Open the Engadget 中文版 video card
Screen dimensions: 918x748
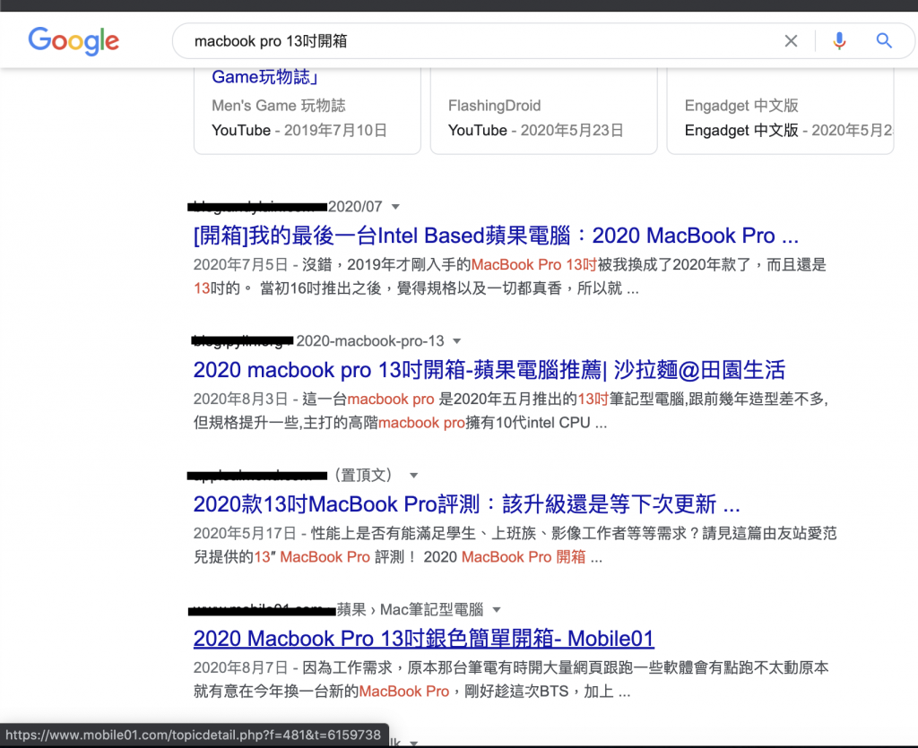pos(781,110)
